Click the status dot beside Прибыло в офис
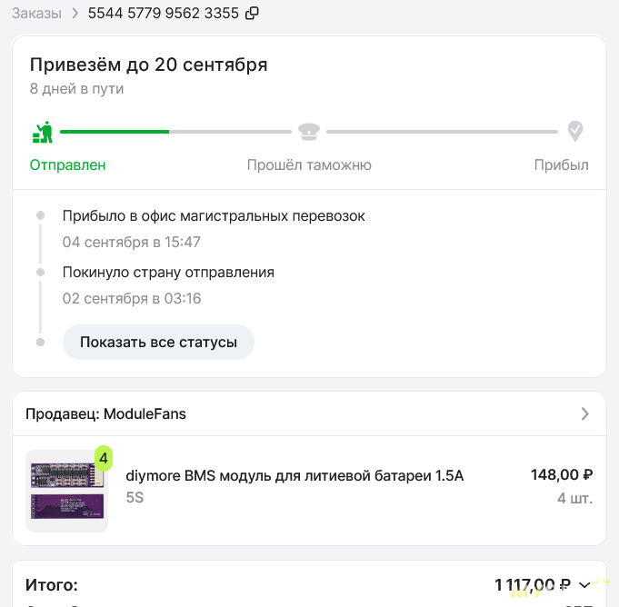The width and height of the screenshot is (619, 607). [40, 215]
